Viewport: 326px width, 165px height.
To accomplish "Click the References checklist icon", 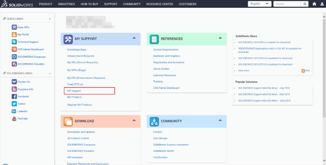I will [154, 39].
